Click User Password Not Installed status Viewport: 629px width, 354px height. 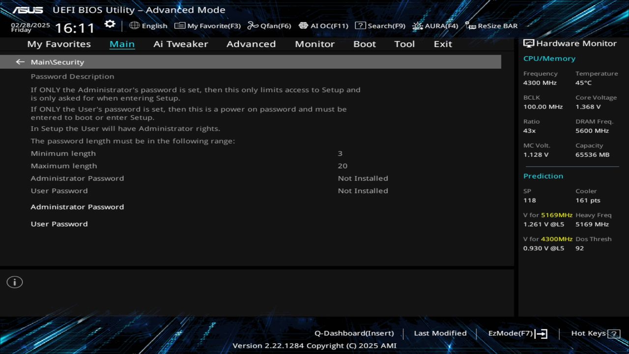click(363, 191)
